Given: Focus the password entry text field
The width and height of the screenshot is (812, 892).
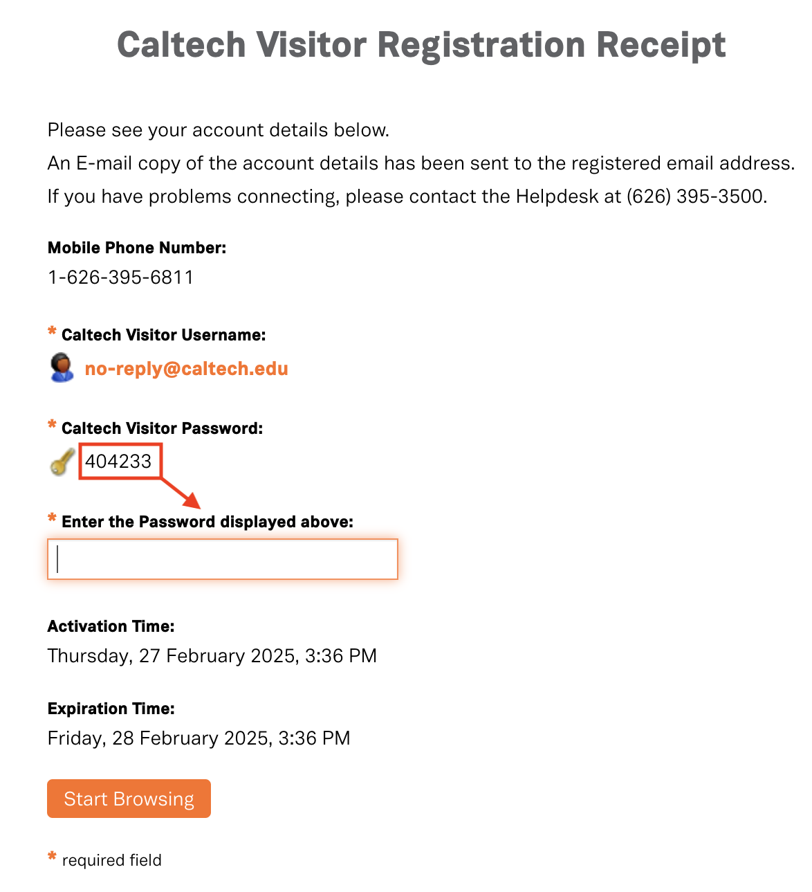Looking at the screenshot, I should click(223, 559).
